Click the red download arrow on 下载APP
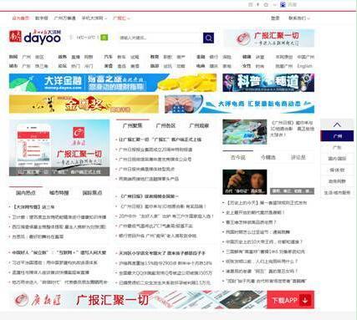 [305, 300]
